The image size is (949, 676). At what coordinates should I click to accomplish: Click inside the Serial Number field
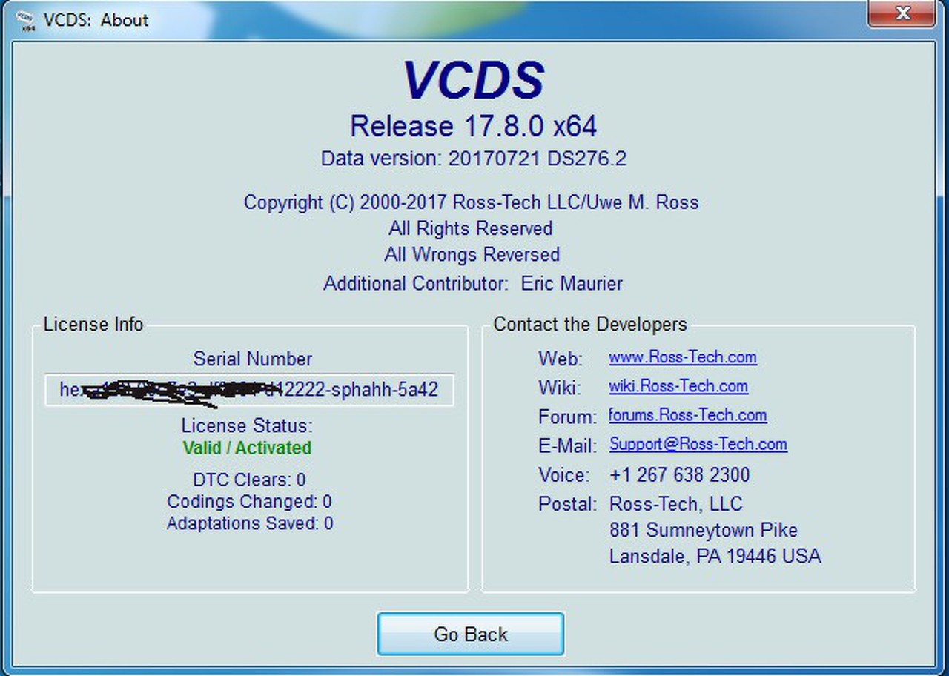(x=249, y=390)
